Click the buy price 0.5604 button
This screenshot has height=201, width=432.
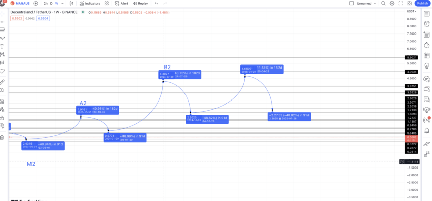pos(43,18)
